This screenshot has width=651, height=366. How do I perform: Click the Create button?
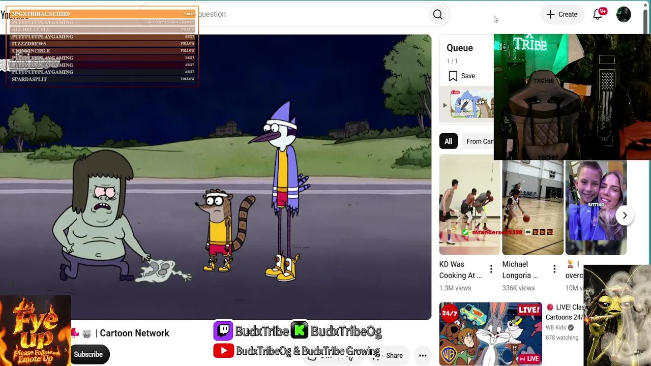point(561,14)
